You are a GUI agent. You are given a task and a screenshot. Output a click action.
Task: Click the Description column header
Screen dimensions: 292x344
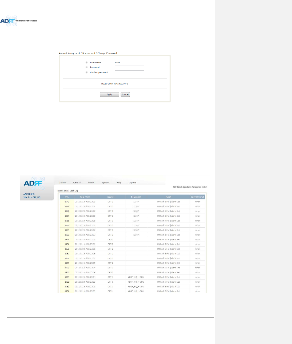point(136,197)
